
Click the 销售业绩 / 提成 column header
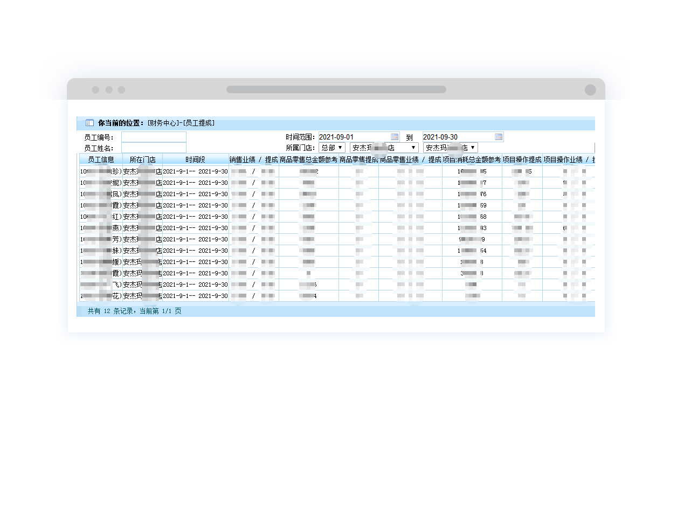(253, 160)
